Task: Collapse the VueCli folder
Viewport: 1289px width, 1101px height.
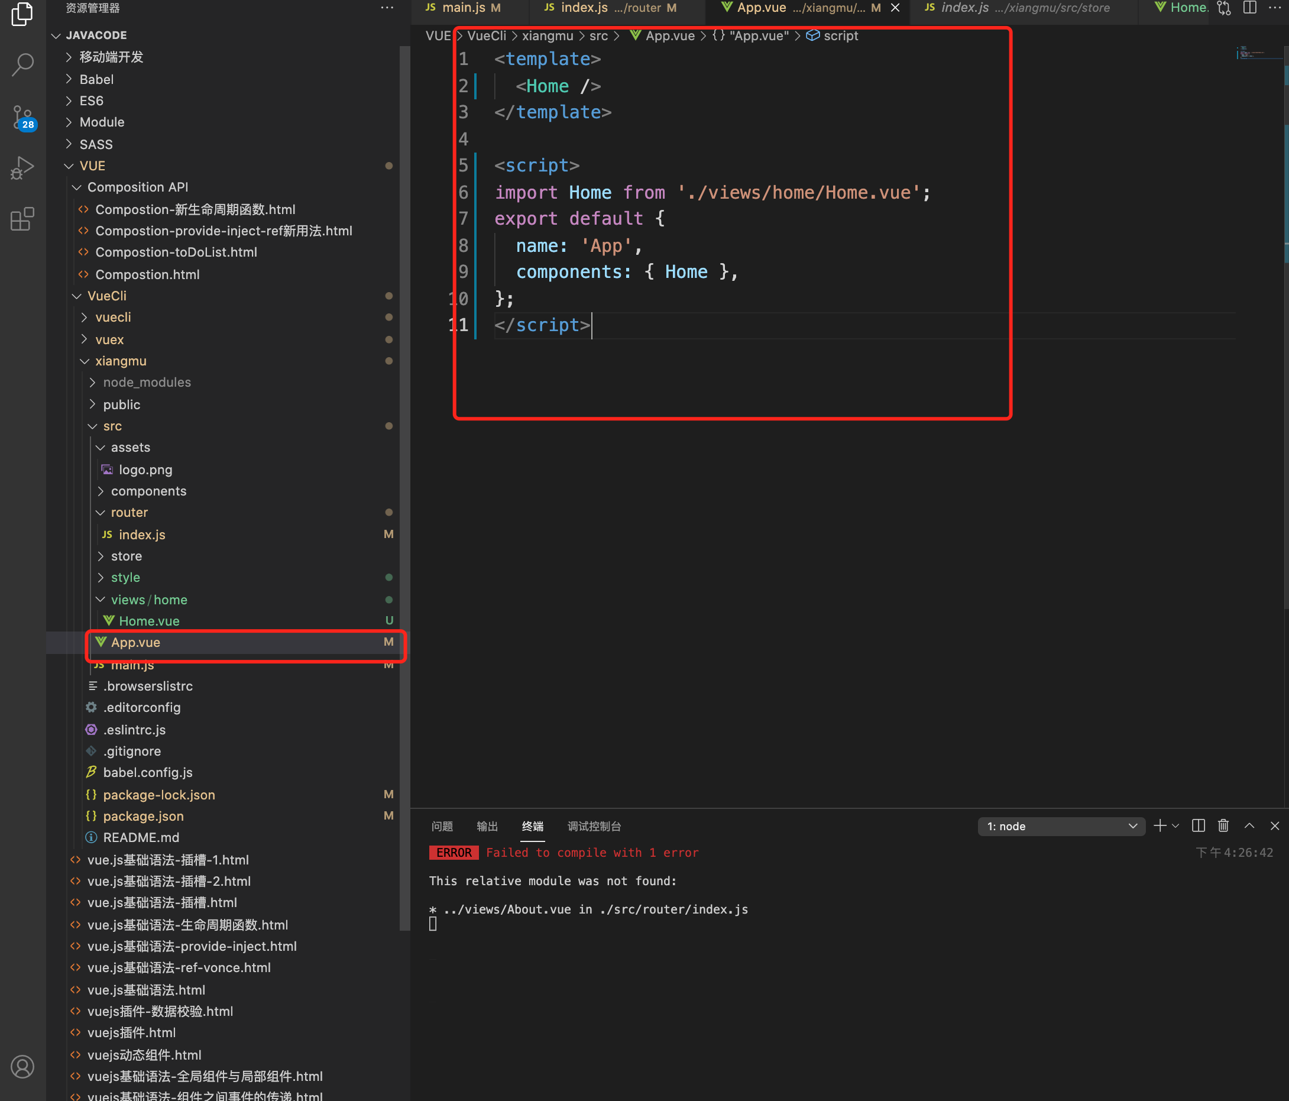Action: pos(107,296)
